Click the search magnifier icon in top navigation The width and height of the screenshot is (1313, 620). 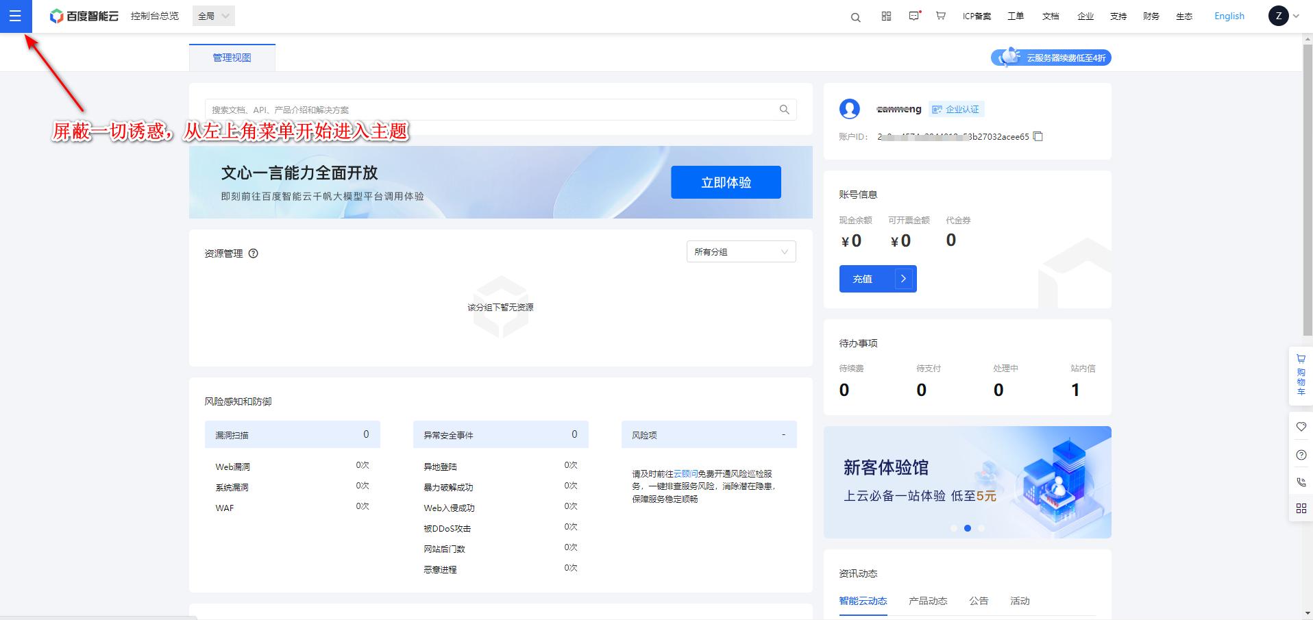point(855,17)
